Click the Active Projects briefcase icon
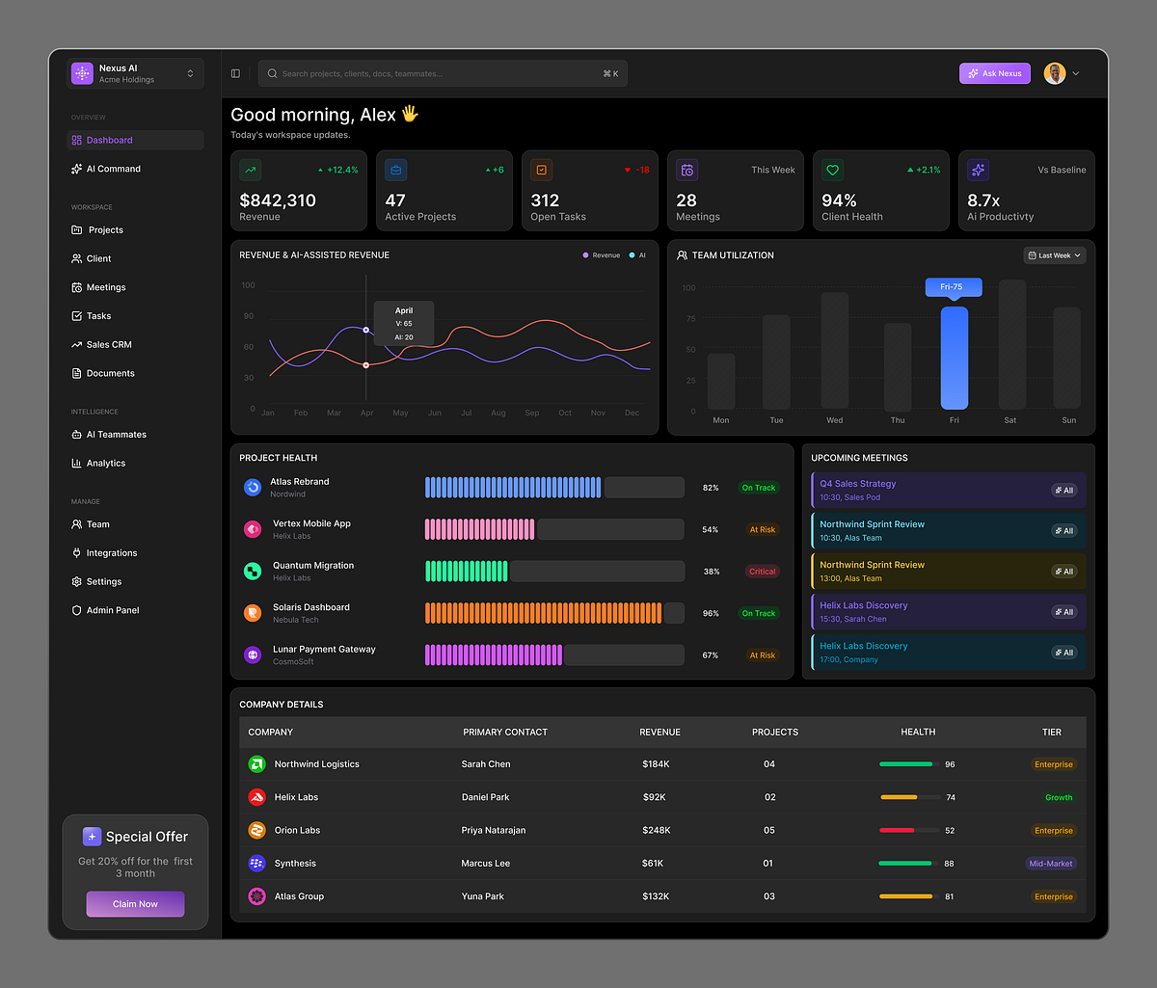The height and width of the screenshot is (988, 1157). point(396,170)
